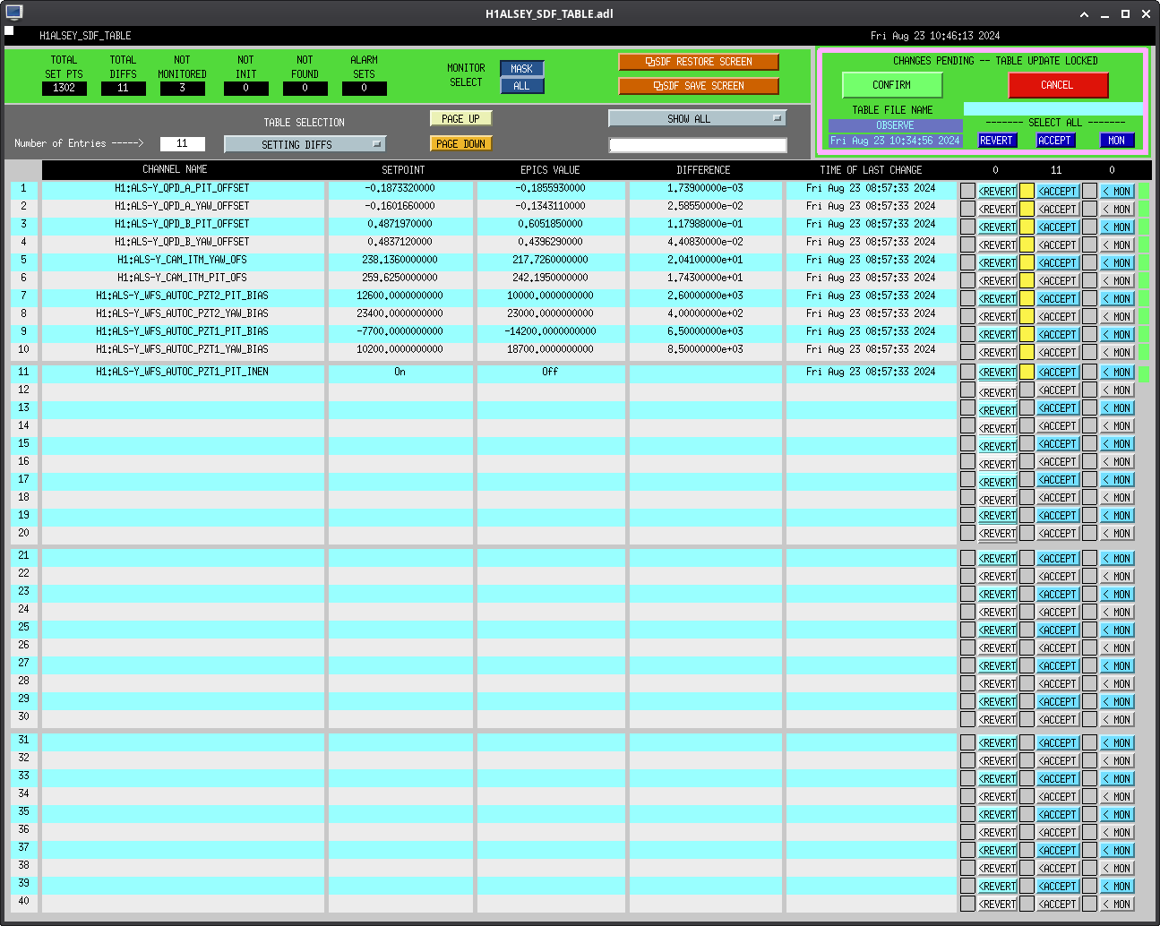Image resolution: width=1160 pixels, height=926 pixels.
Task: Click MON button for row 6 CAM_ITM_PIT_OFS
Action: point(1117,280)
